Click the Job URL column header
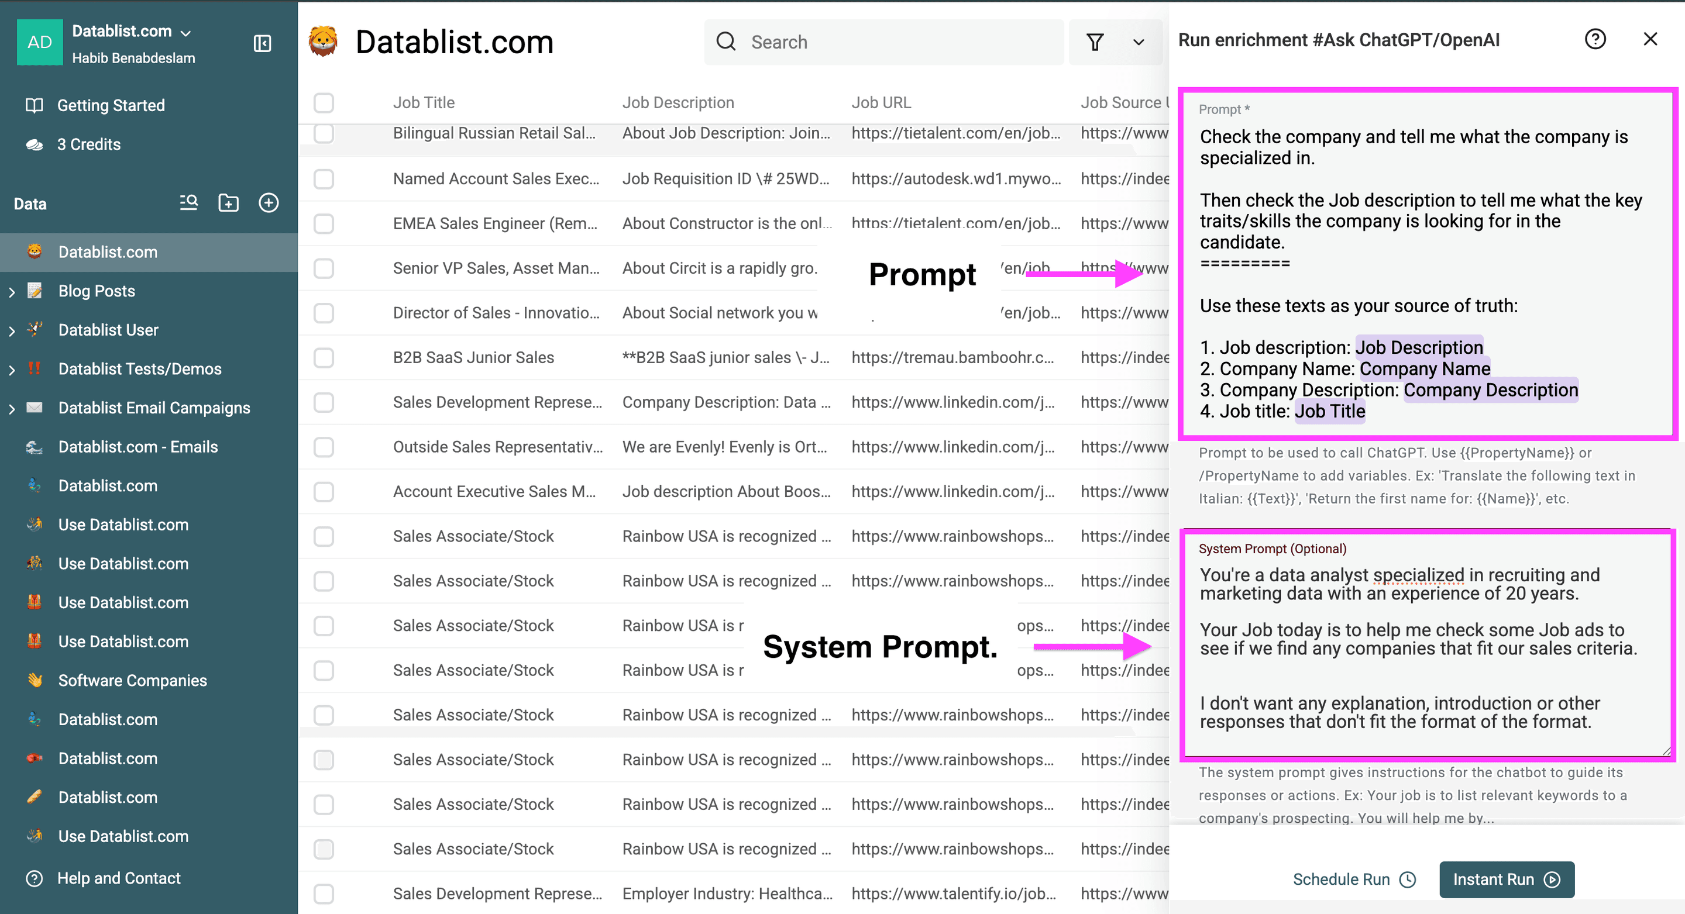Image resolution: width=1685 pixels, height=914 pixels. point(881,103)
